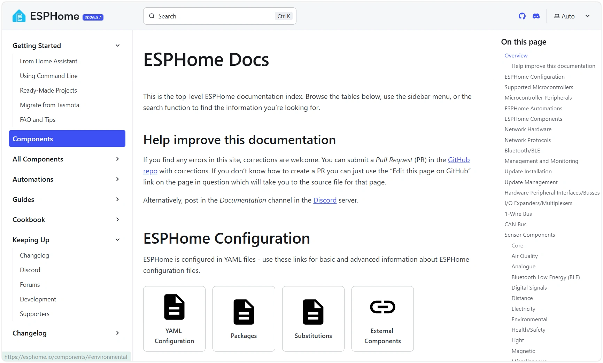
Task: Open the Substitutions card label
Action: [313, 336]
